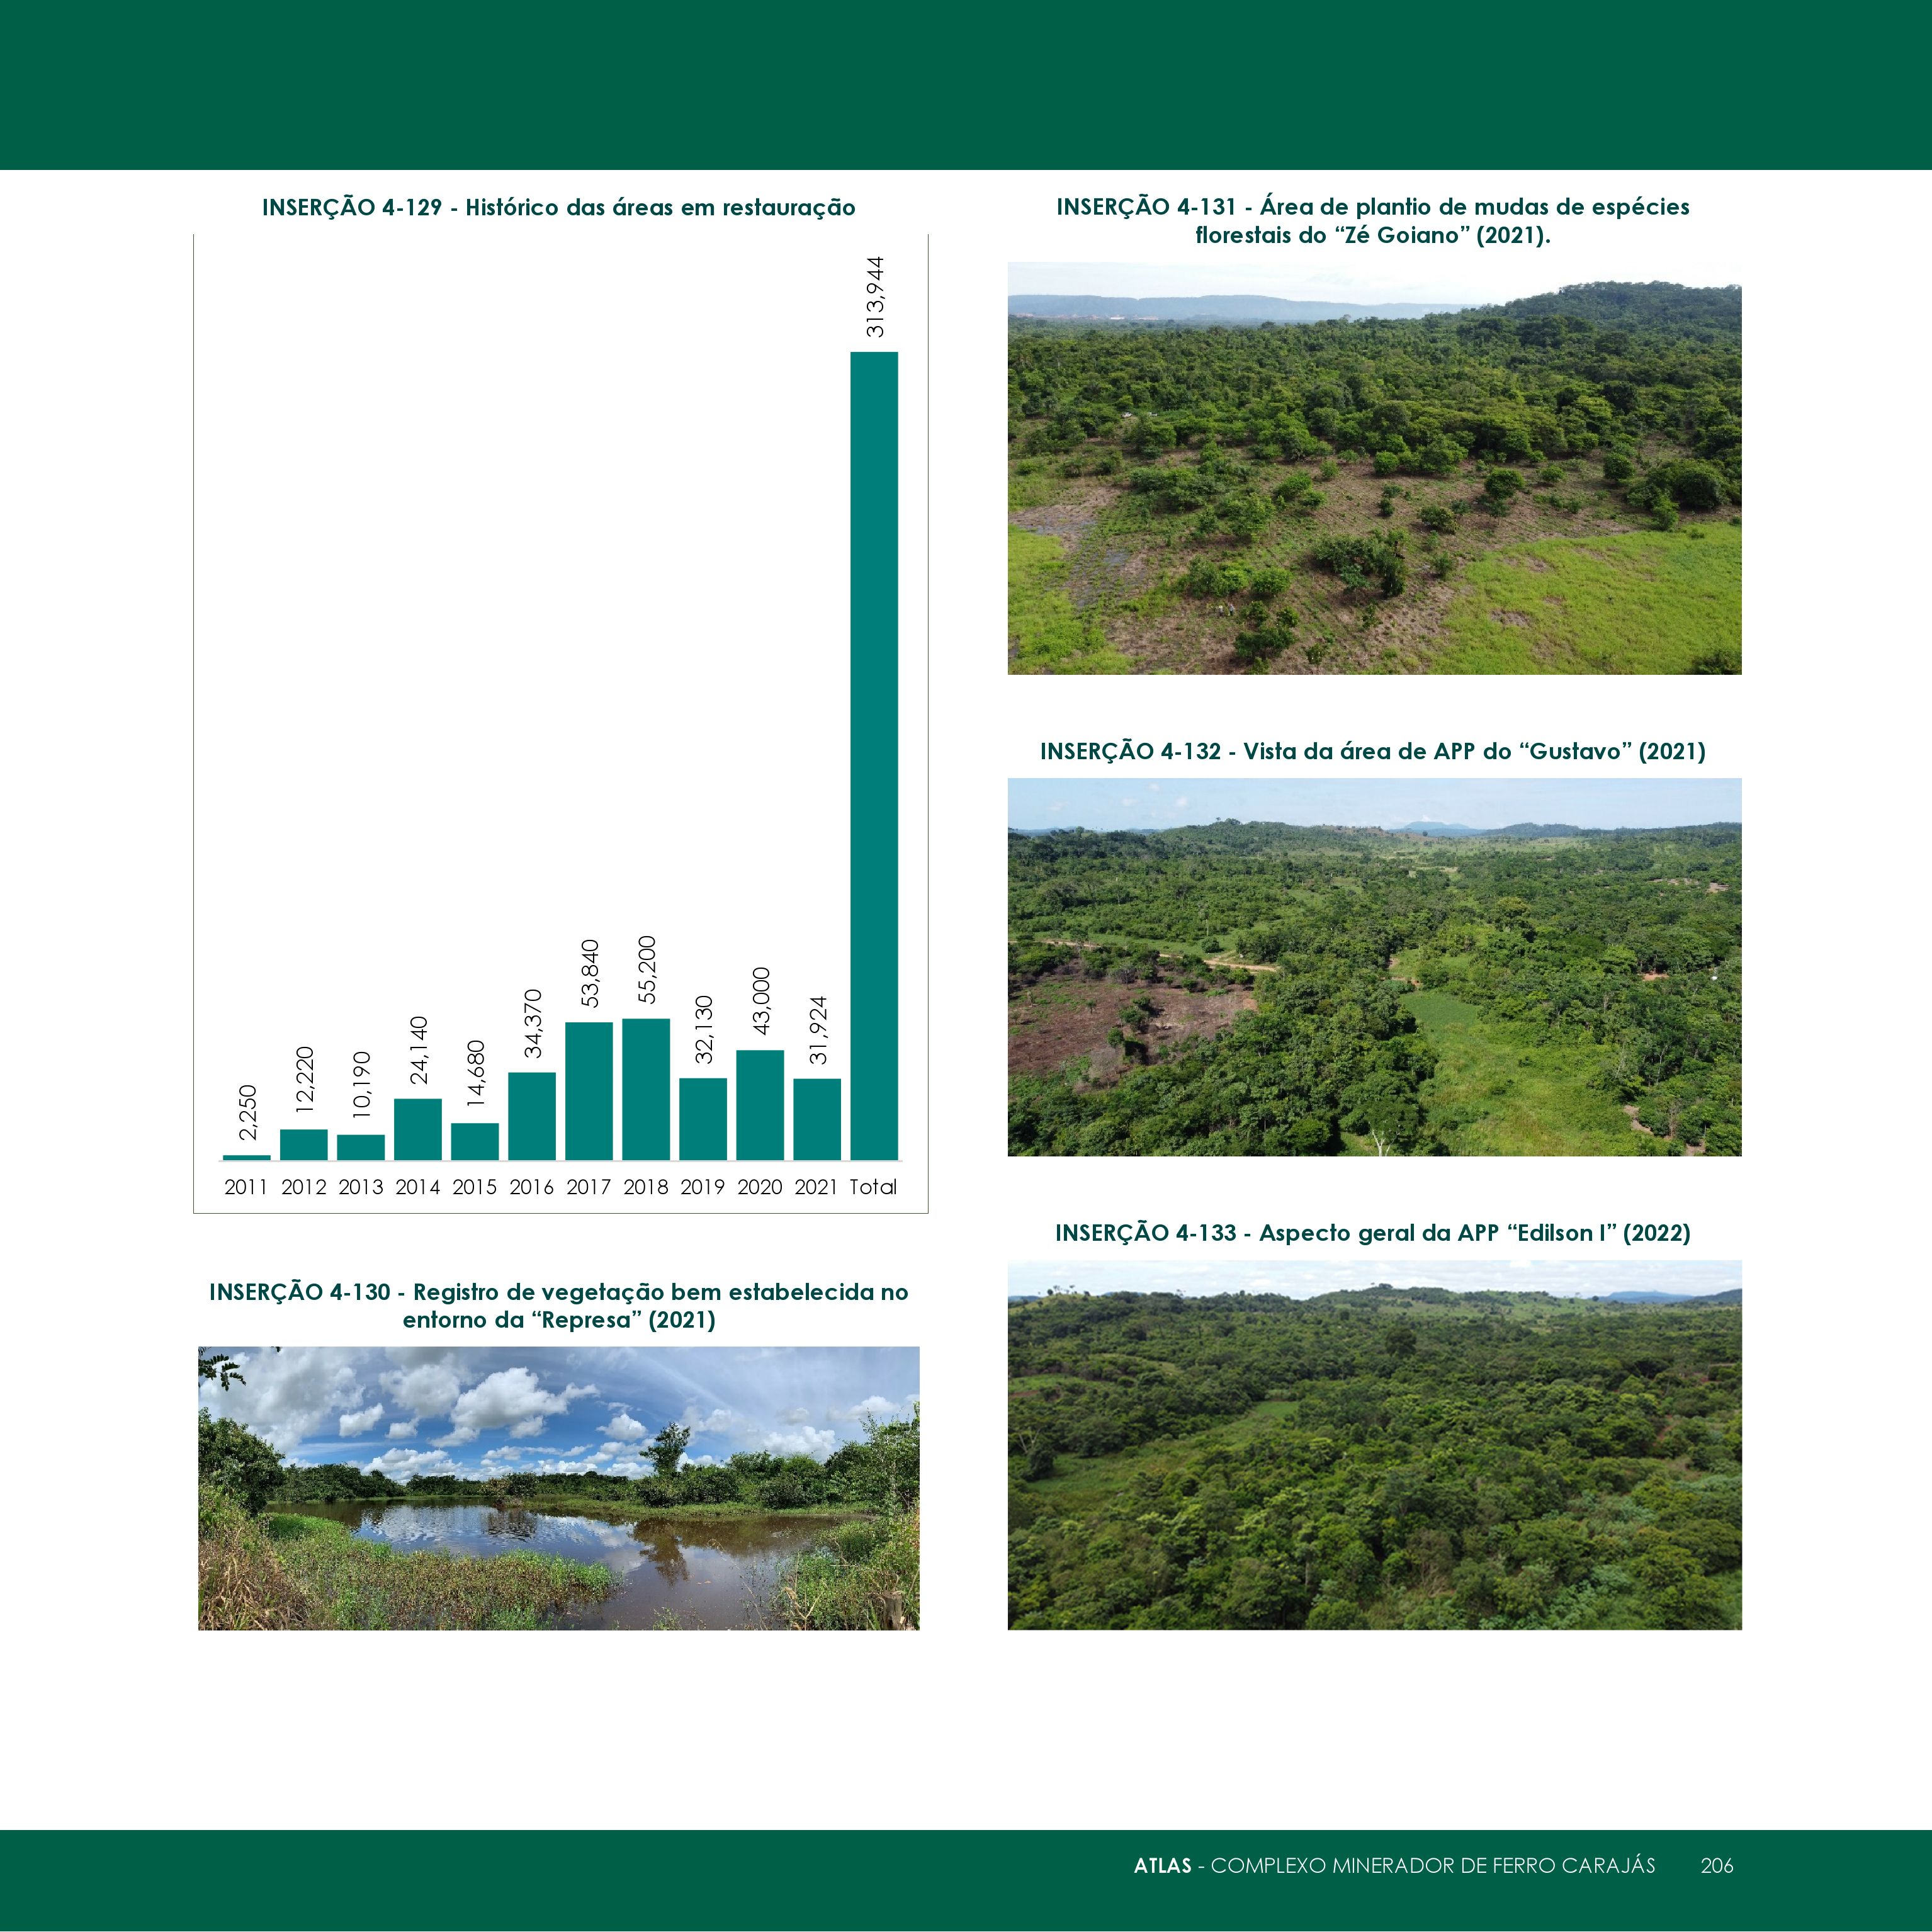Click the 'Total' axis label
The width and height of the screenshot is (1932, 1932).
[x=874, y=1187]
